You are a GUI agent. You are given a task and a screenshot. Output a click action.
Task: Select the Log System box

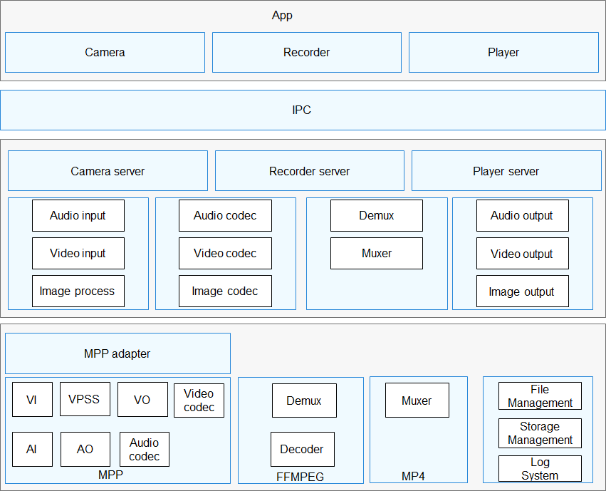[540, 469]
